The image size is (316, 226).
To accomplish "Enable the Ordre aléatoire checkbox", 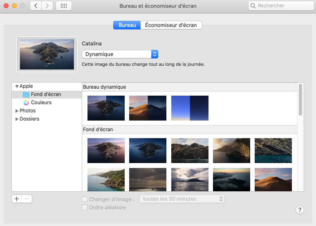I will 85,207.
